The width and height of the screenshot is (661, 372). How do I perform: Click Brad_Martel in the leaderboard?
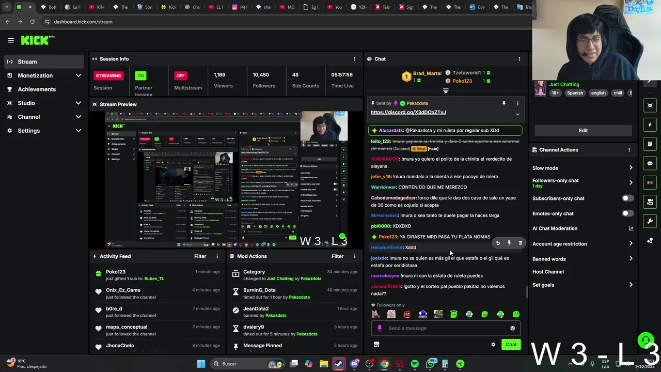427,73
